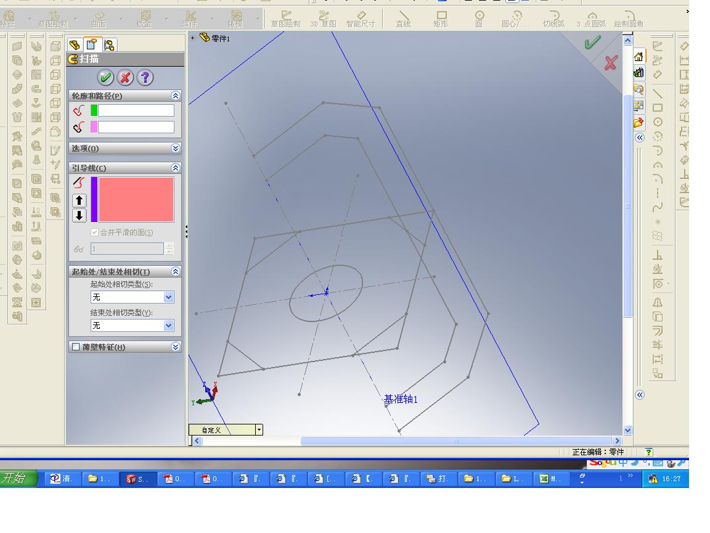The height and width of the screenshot is (533, 710).
Task: Expand the 选项(O) section
Action: click(176, 148)
